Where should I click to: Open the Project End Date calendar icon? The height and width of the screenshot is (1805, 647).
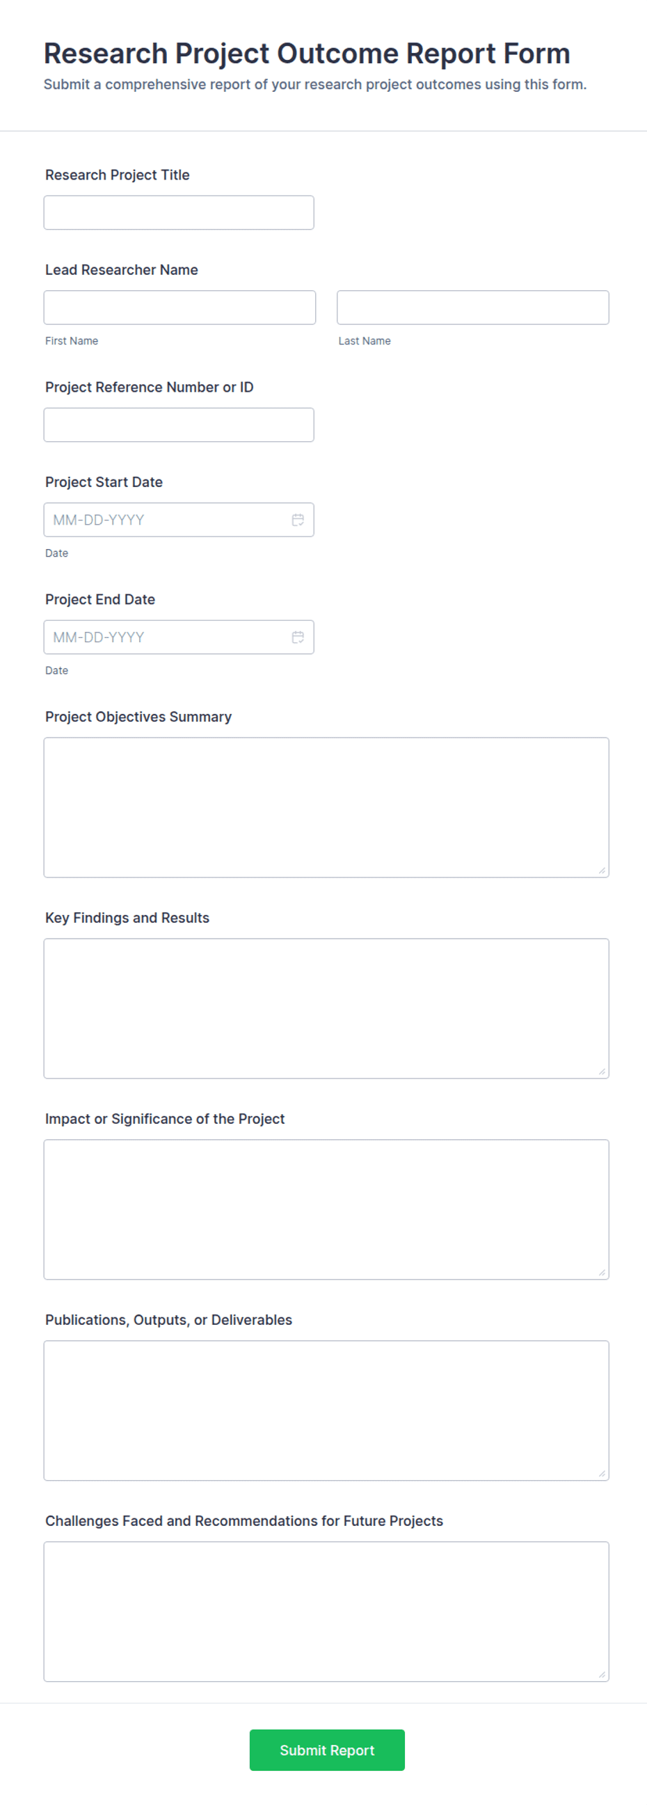298,637
